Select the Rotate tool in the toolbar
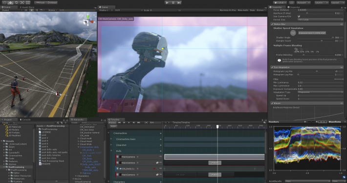347x183 pixels. 16,2
